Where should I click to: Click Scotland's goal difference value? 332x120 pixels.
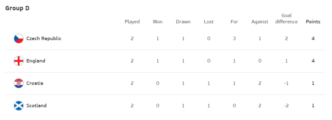(286, 106)
